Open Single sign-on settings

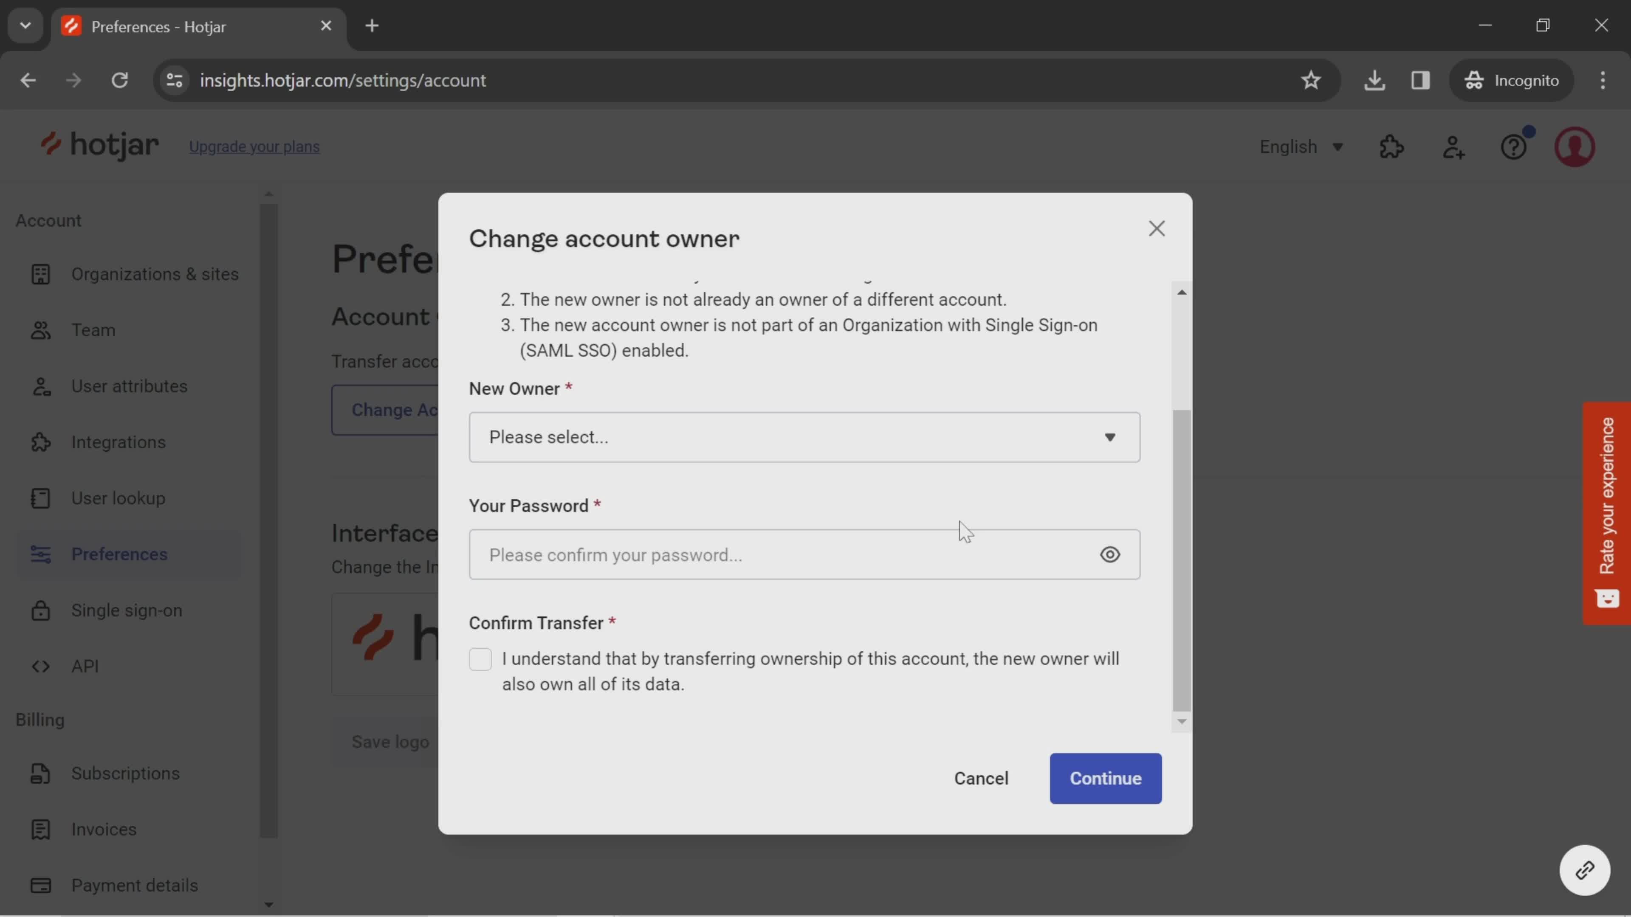pos(127,610)
